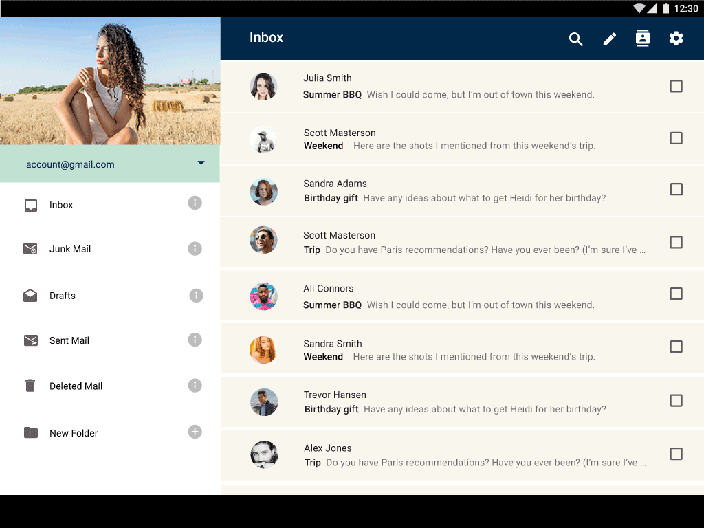
Task: Click the profile cover photo in sidebar
Action: [x=110, y=80]
